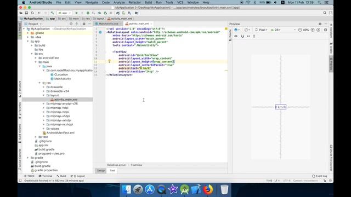Image resolution: width=351 pixels, height=197 pixels.
Task: Open the Event Log button
Action: 319,176
